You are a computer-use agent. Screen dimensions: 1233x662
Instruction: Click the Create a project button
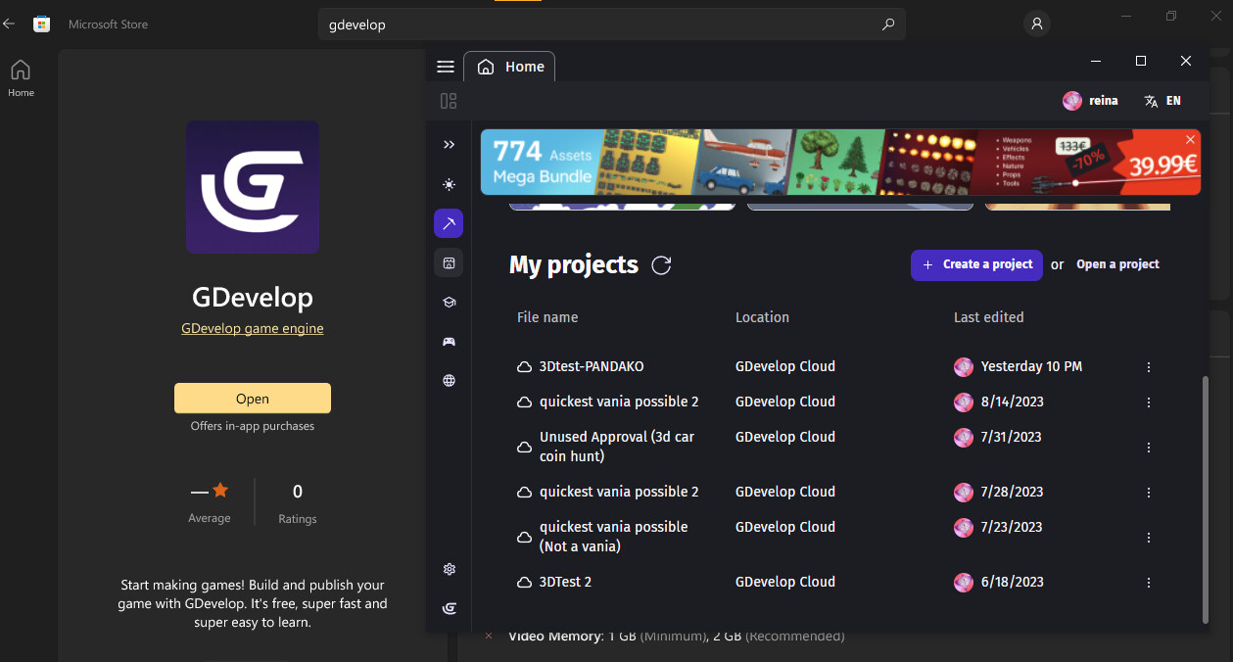click(x=976, y=264)
